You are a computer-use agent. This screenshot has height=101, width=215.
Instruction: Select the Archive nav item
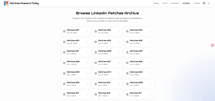tap(186, 3)
